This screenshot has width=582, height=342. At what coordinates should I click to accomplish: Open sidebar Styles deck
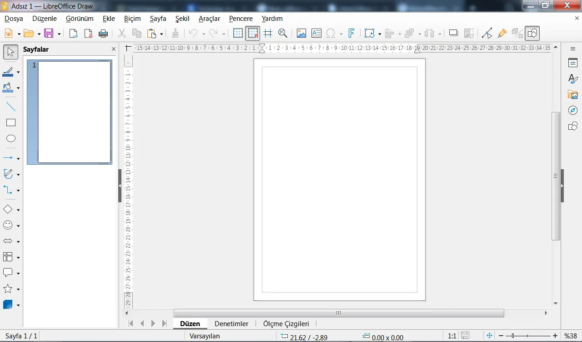573,79
